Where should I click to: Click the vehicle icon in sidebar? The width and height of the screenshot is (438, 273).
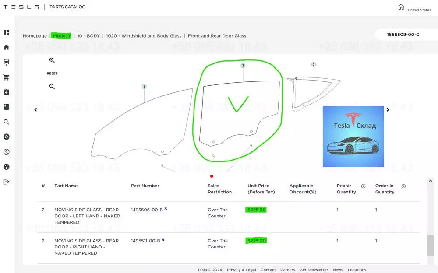(x=7, y=62)
